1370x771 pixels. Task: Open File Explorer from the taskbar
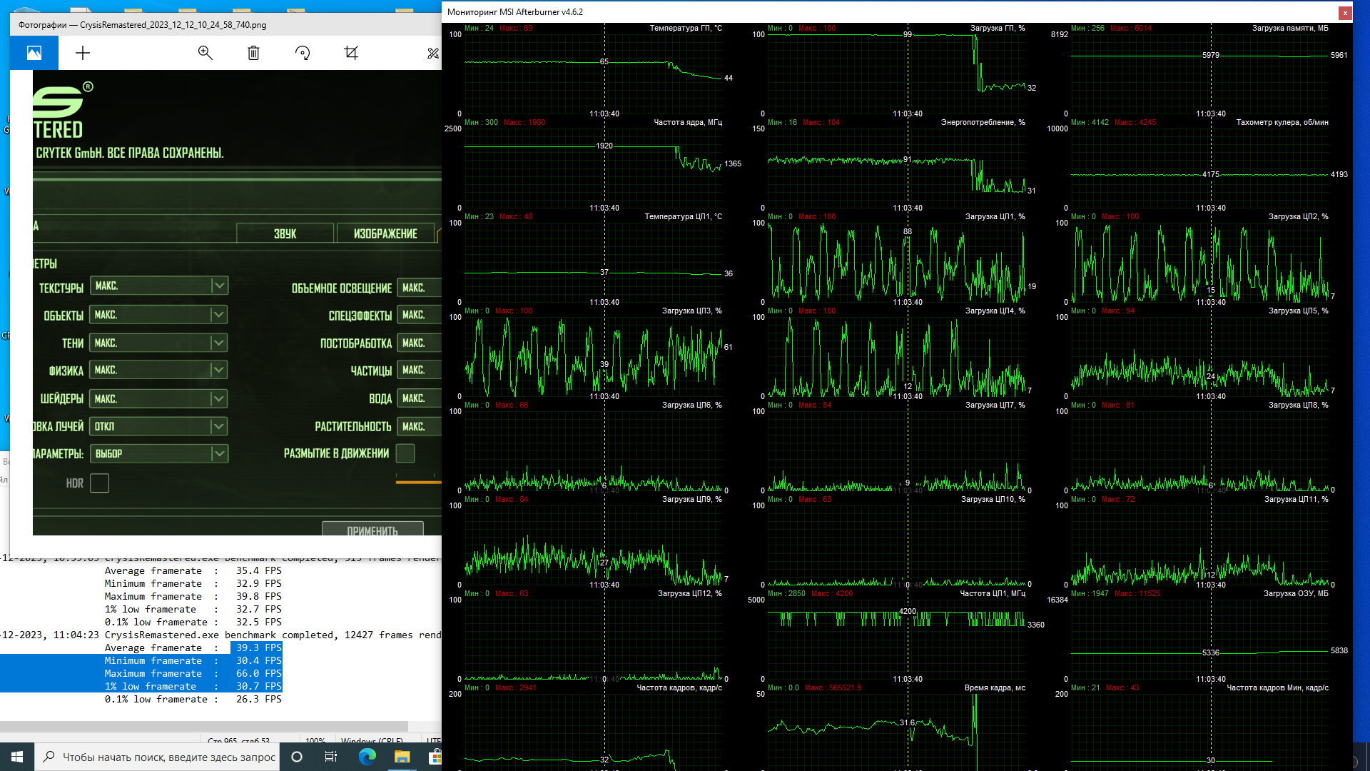(x=402, y=757)
